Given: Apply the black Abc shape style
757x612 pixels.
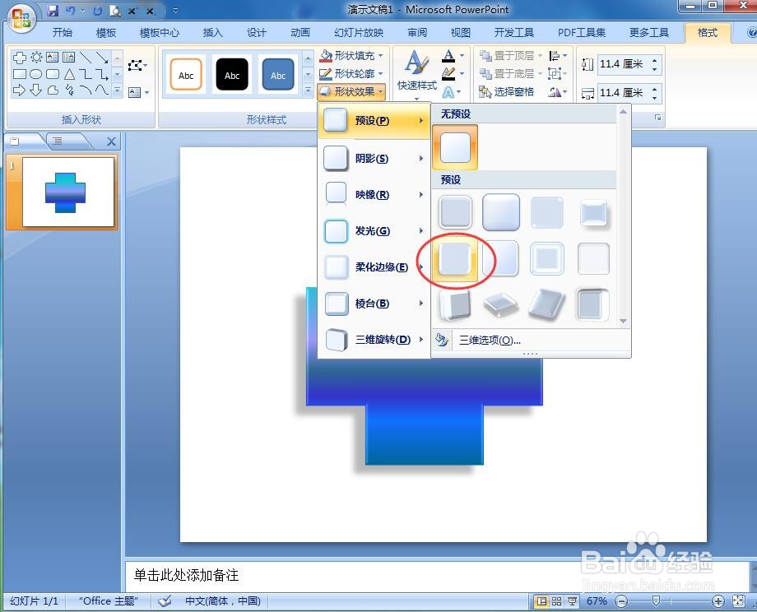Looking at the screenshot, I should [x=232, y=74].
